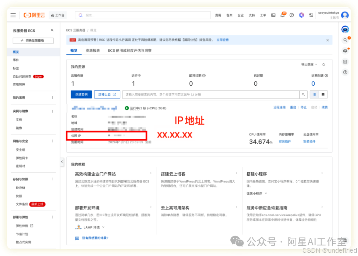
Task: Open the purple AI assistant icon
Action: click(301, 15)
